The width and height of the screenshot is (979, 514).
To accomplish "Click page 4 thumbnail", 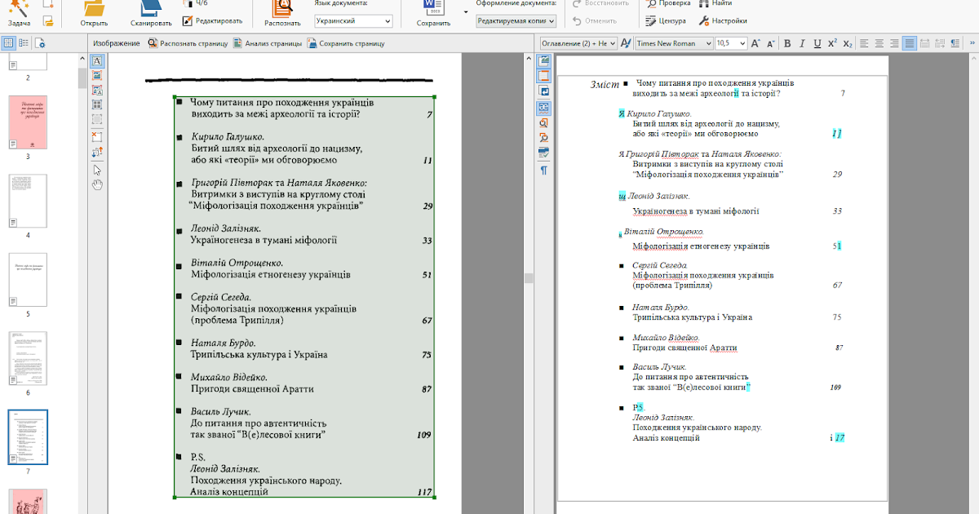I will (x=28, y=201).
